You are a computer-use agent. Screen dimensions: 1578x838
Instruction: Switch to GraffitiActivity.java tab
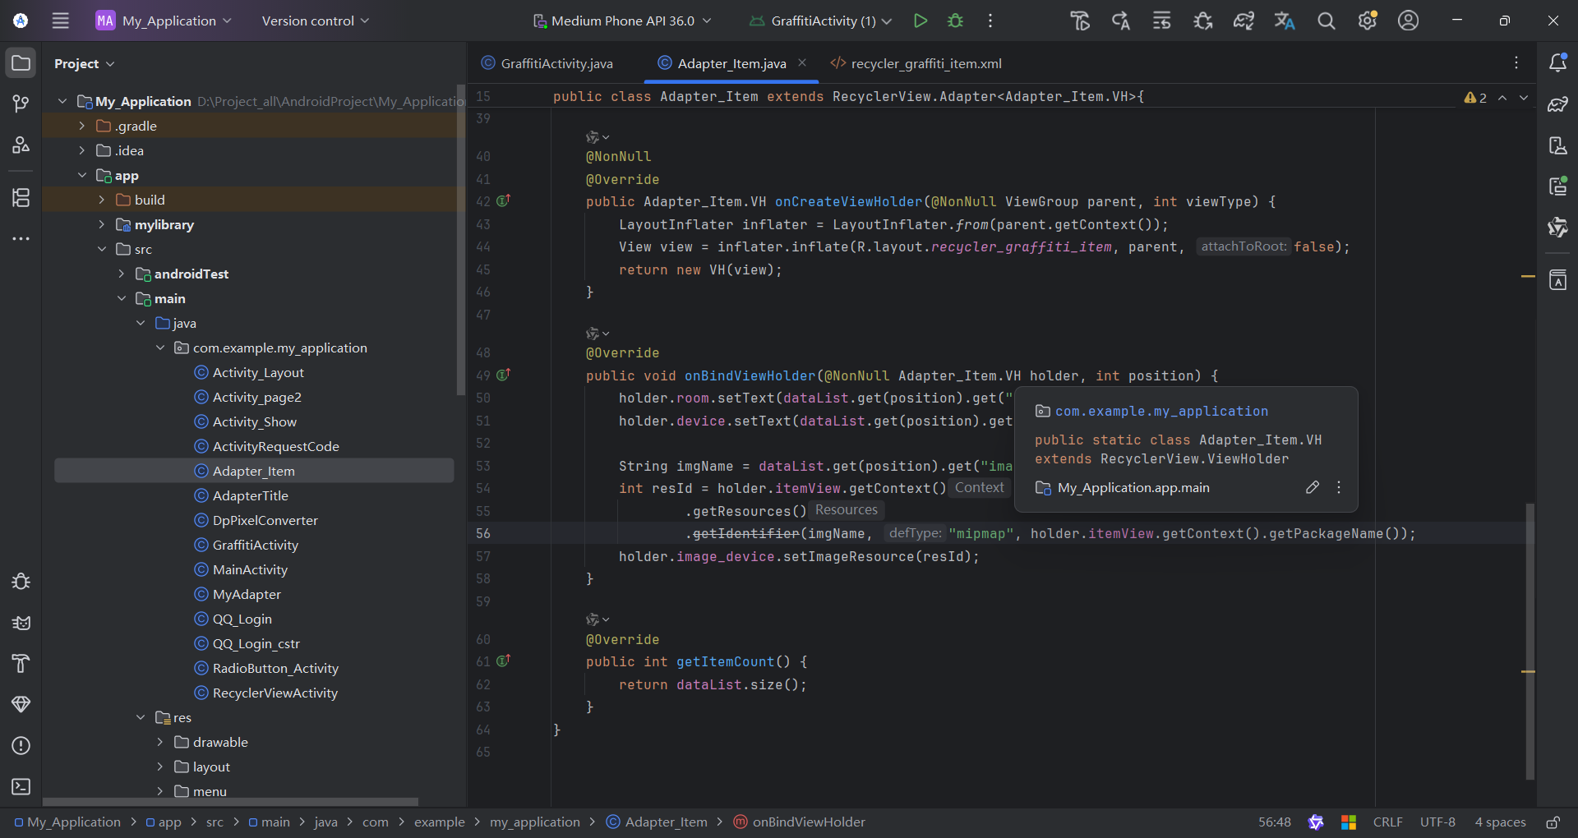click(x=556, y=63)
